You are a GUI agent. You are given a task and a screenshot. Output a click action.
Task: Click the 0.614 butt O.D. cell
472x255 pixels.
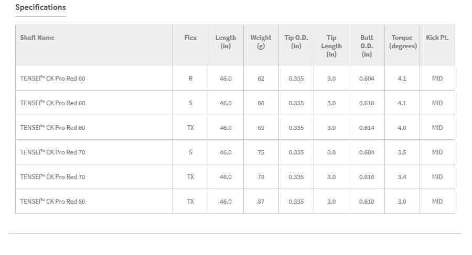(x=367, y=128)
